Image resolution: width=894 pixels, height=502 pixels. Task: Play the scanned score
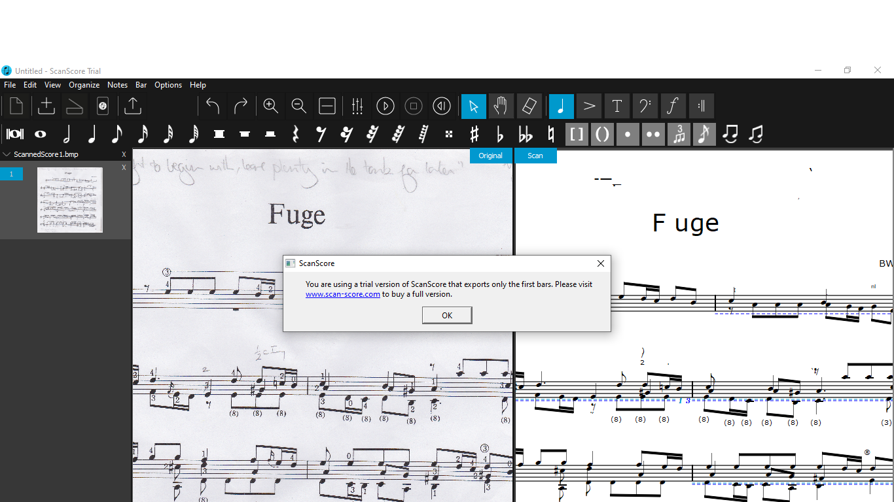pos(385,106)
